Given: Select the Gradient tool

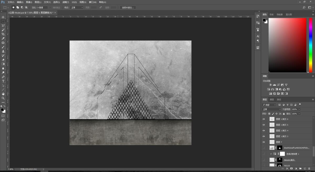Looking at the screenshot, I should (x=3, y=64).
